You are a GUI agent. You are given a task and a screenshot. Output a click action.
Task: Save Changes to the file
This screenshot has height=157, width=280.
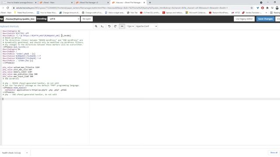pos(266,19)
